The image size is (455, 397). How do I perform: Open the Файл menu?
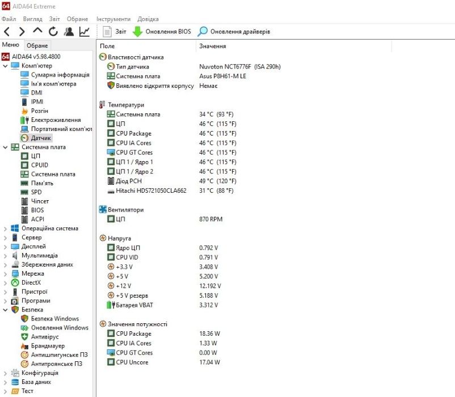coord(9,19)
